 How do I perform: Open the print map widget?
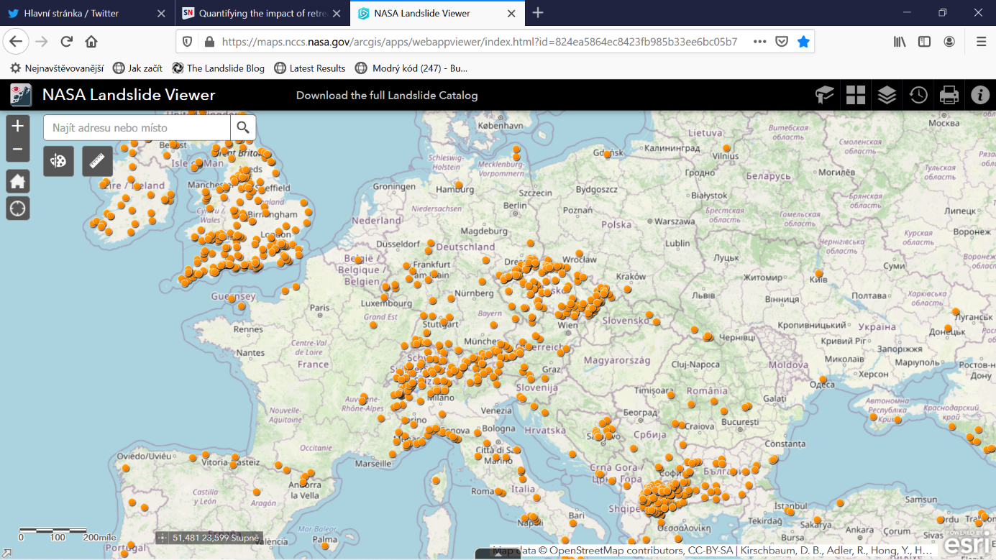click(x=949, y=95)
